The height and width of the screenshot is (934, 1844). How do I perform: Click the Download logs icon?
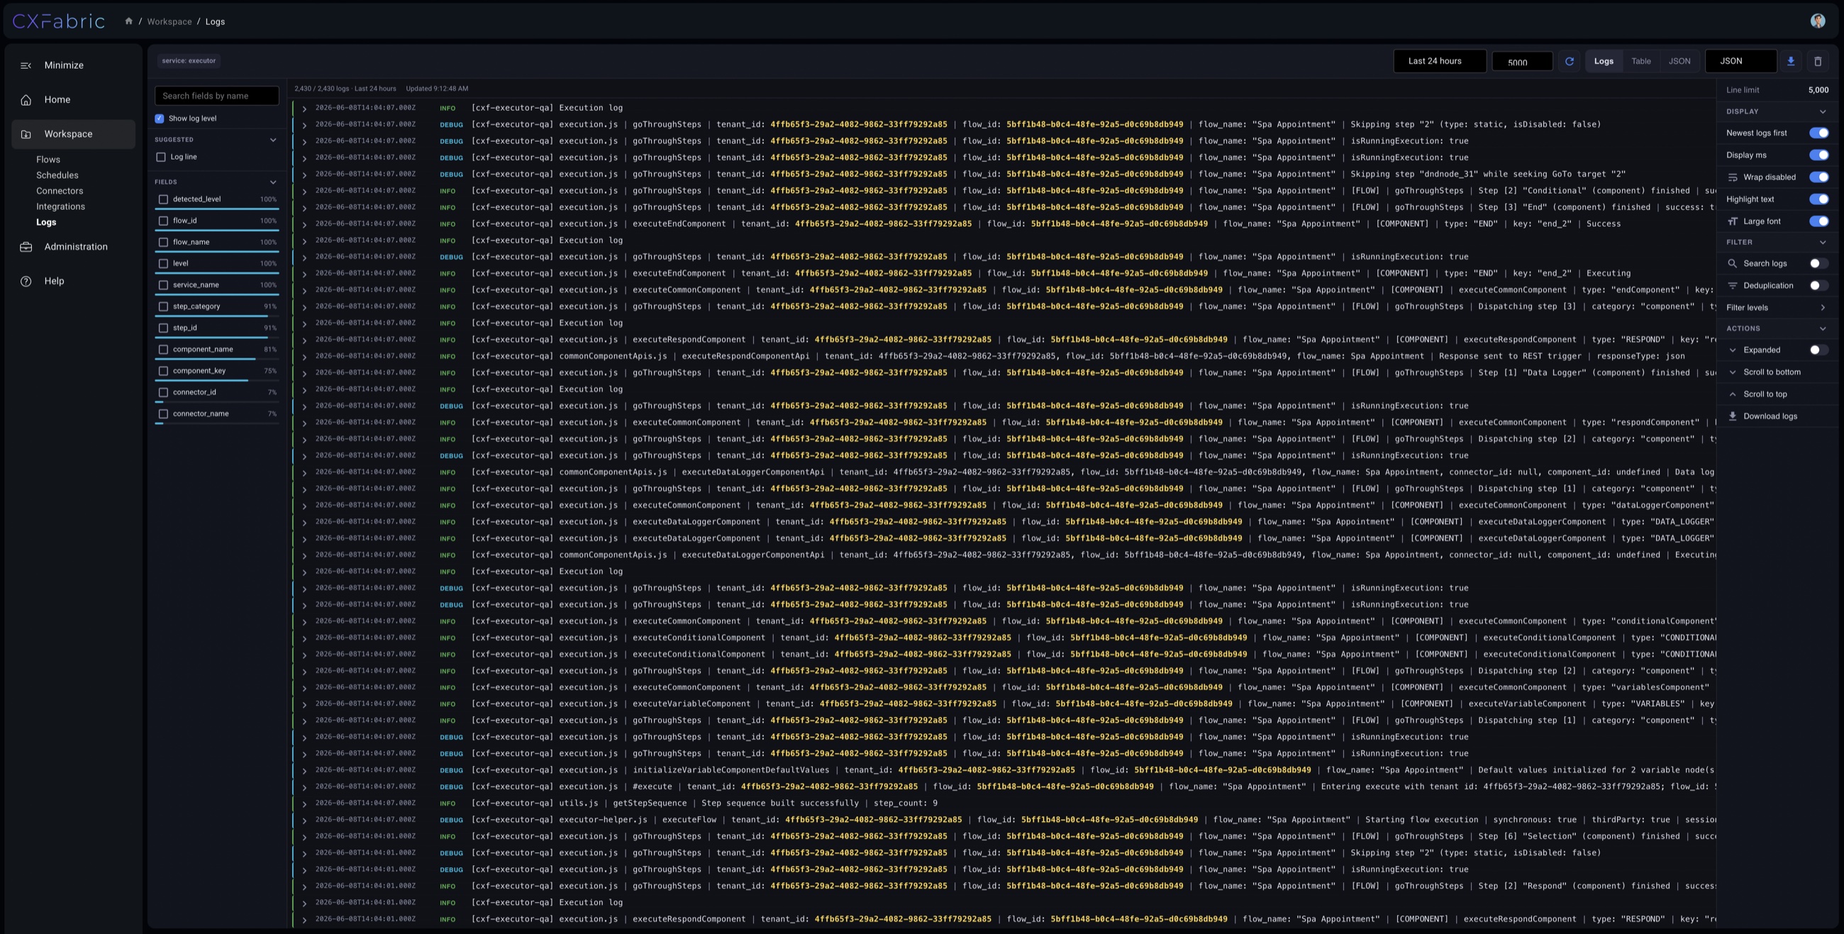click(x=1733, y=416)
